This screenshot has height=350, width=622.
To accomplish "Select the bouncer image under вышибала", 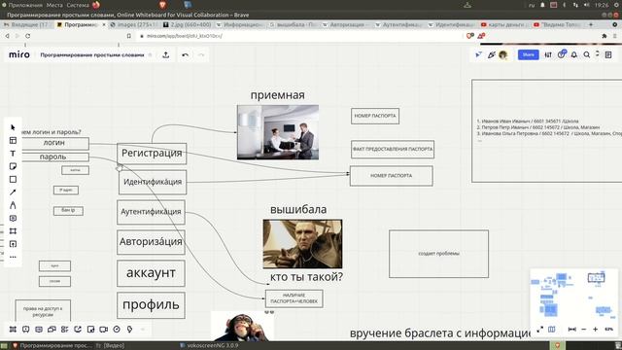I will click(302, 244).
